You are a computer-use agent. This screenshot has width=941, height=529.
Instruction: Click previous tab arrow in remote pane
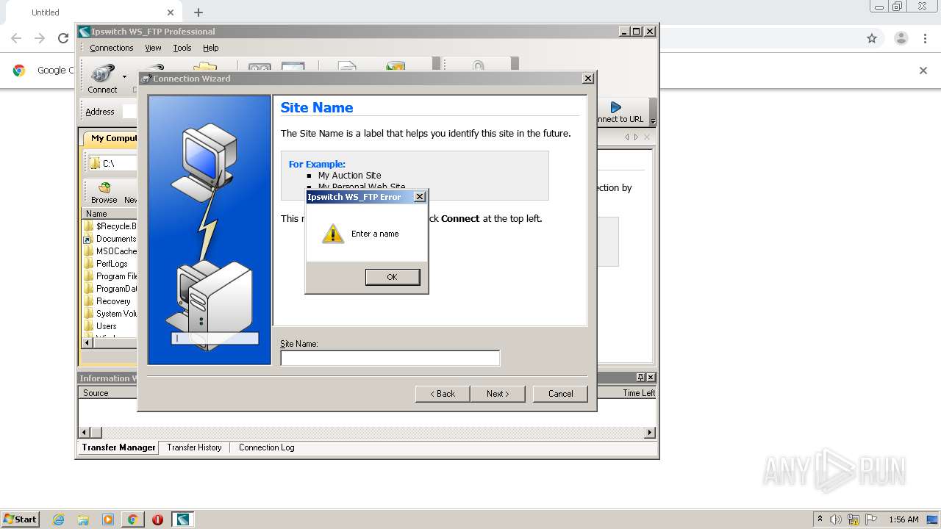[627, 137]
